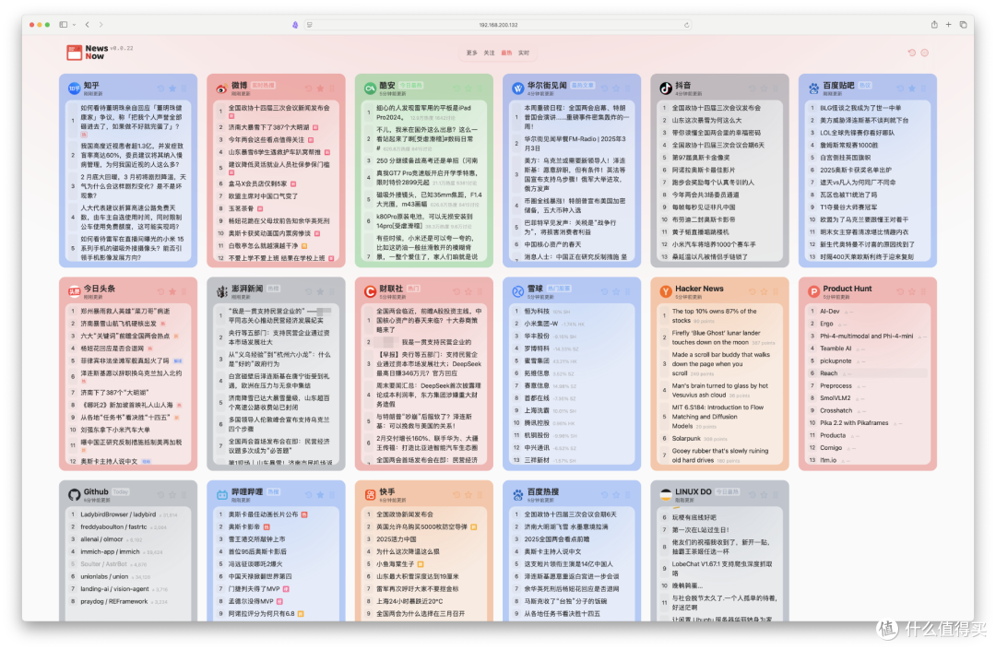The width and height of the screenshot is (996, 650).
Task: Click the 知乎 source logo
Action: 75,89
